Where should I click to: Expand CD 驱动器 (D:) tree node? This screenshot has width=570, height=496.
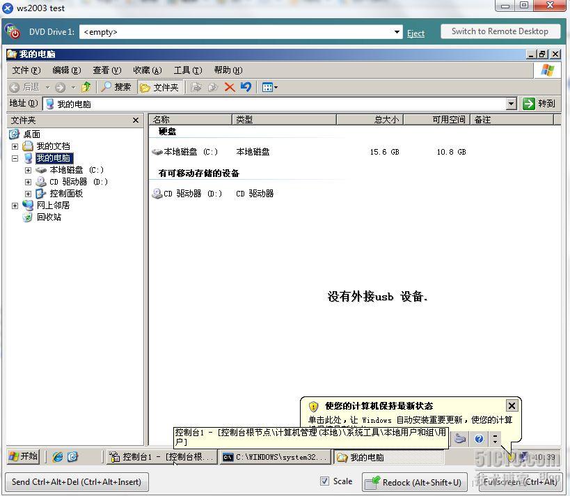click(28, 182)
